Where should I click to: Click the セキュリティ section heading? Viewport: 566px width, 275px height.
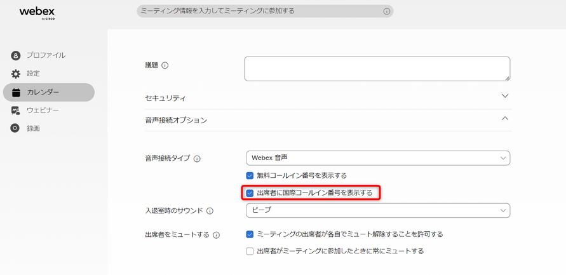[165, 98]
